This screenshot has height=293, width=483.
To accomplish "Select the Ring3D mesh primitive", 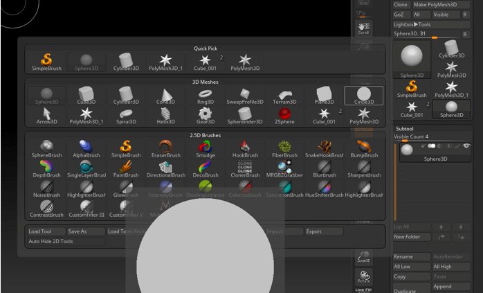I will [206, 96].
